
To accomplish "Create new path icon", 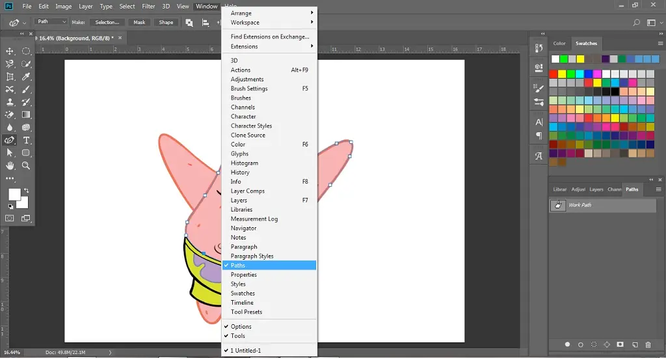I will pyautogui.click(x=635, y=344).
